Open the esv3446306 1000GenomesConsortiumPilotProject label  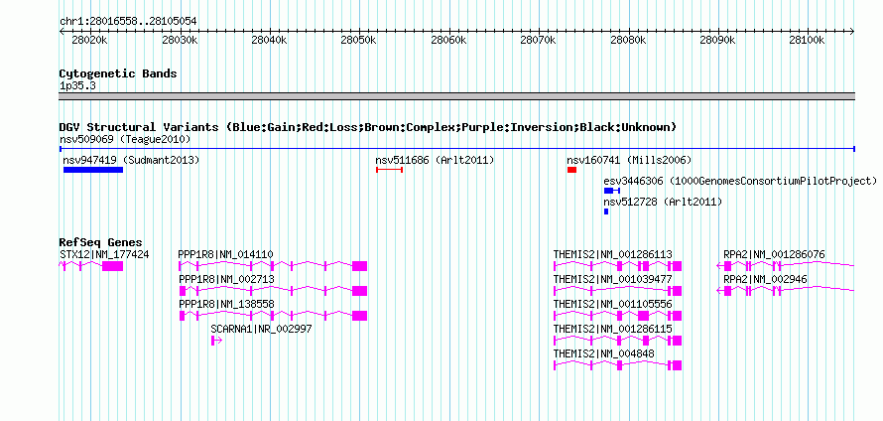(740, 181)
